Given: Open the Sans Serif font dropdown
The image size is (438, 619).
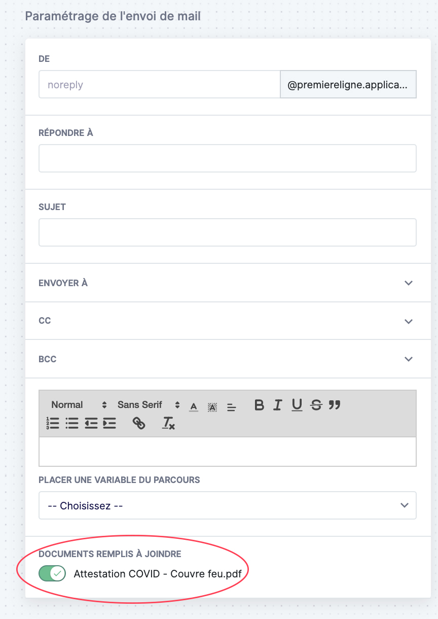Looking at the screenshot, I should (x=149, y=405).
